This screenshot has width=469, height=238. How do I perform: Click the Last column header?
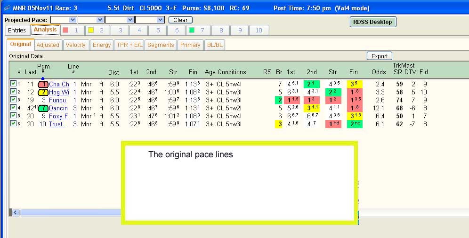[x=31, y=72]
